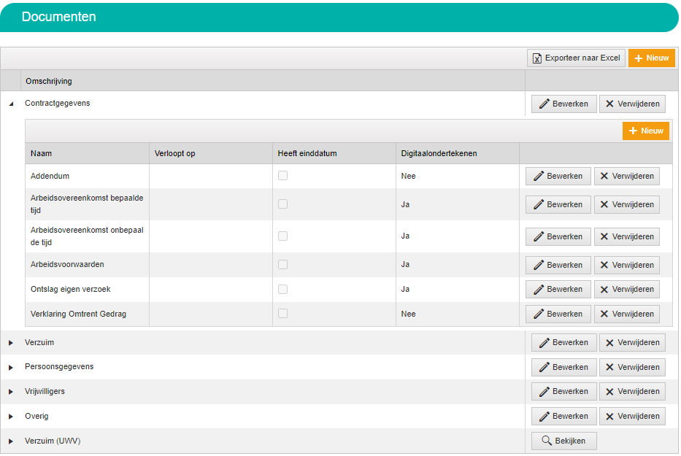
Task: Click X icon to remove Arbeidsvoorwaarden
Action: click(604, 265)
